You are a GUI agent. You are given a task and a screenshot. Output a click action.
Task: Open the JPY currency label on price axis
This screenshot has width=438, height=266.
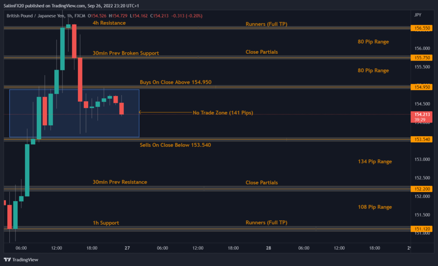(x=418, y=15)
